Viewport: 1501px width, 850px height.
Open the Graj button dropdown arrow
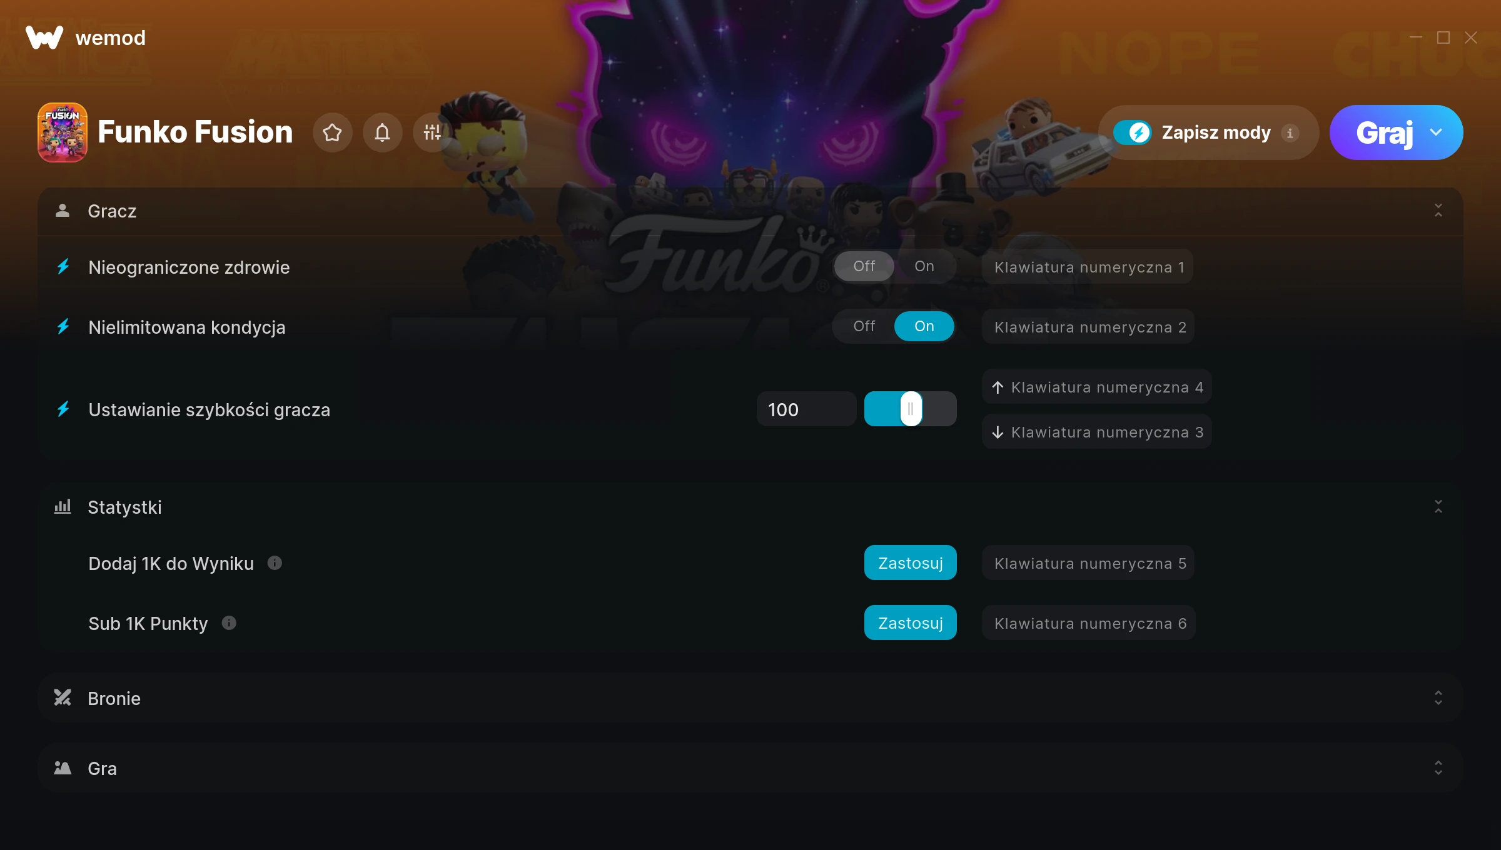pos(1436,132)
